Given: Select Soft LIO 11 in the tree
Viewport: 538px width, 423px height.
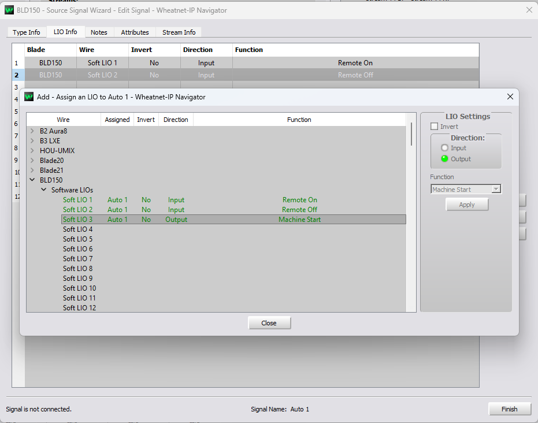Looking at the screenshot, I should (79, 298).
